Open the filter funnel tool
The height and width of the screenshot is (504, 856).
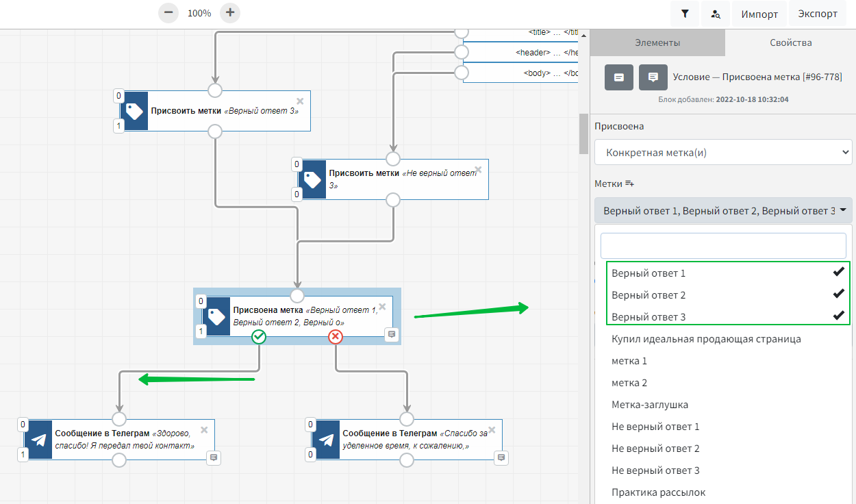click(685, 14)
